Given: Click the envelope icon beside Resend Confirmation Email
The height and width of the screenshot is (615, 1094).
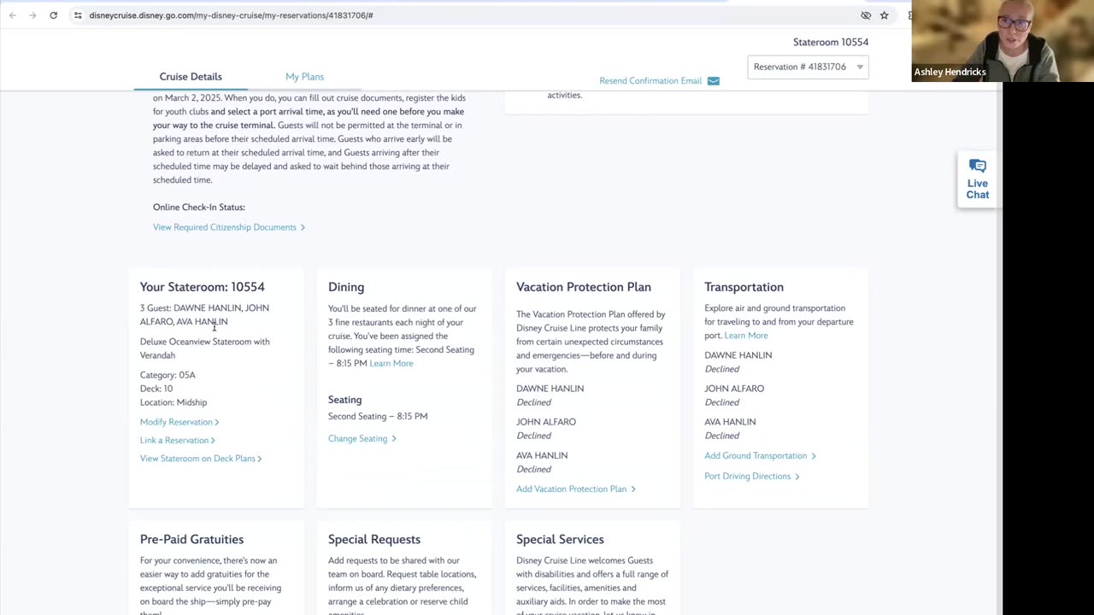Looking at the screenshot, I should pos(713,81).
